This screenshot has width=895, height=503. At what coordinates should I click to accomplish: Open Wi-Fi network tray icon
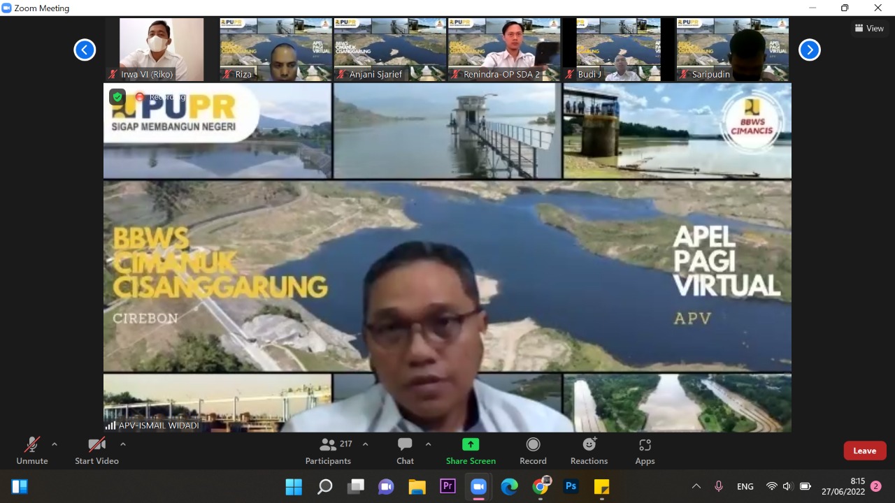click(x=771, y=486)
